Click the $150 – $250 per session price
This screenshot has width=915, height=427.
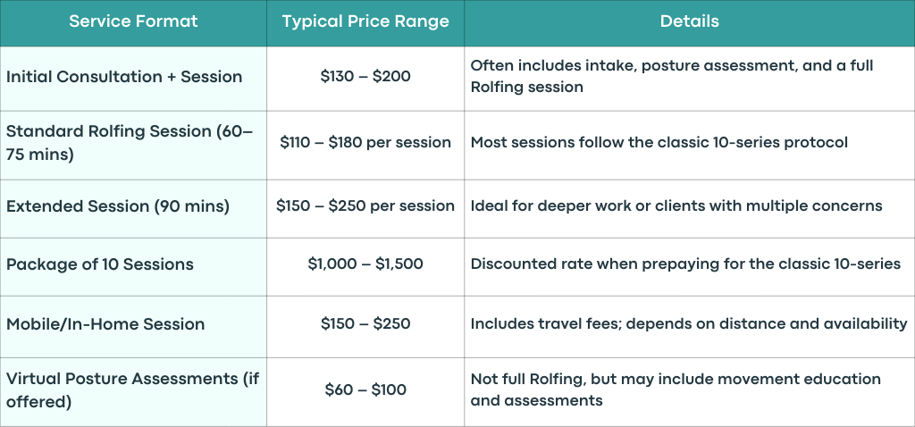pos(365,206)
